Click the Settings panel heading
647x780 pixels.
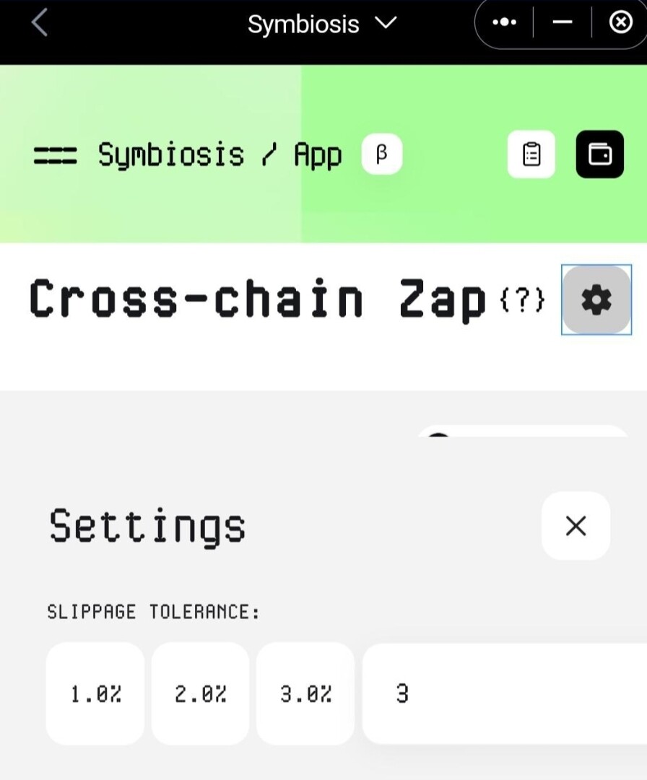[147, 526]
